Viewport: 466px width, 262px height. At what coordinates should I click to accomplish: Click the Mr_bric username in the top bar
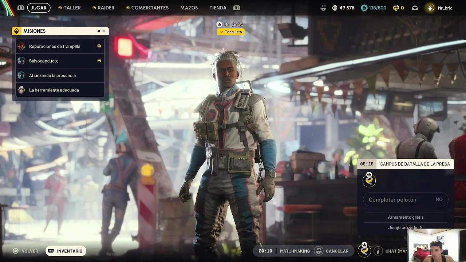coord(445,8)
